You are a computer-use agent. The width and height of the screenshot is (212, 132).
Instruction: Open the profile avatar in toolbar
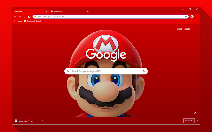click(x=192, y=16)
